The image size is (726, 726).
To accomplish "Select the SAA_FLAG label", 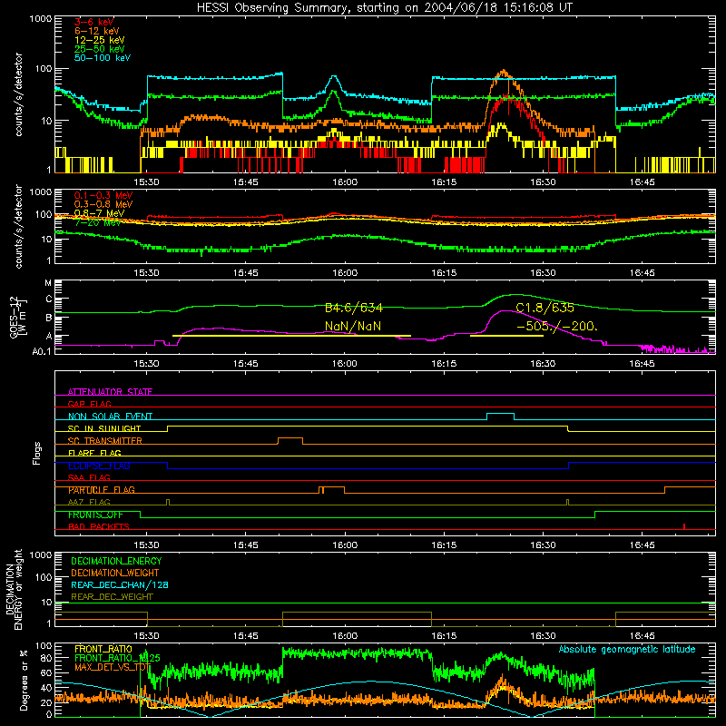I will [x=89, y=477].
